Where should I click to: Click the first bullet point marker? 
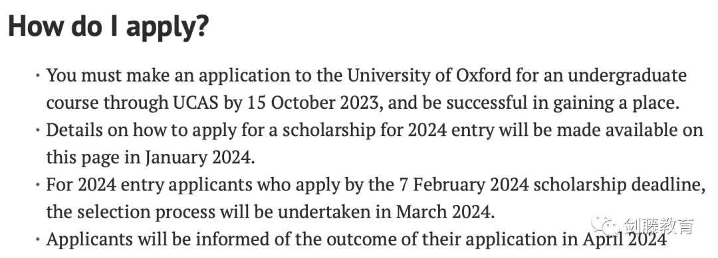click(37, 76)
